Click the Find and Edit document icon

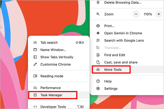pyautogui.click(x=98, y=55)
